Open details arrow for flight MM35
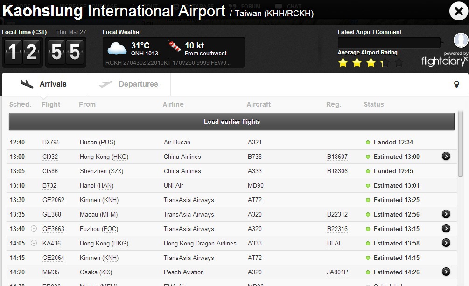 click(446, 272)
